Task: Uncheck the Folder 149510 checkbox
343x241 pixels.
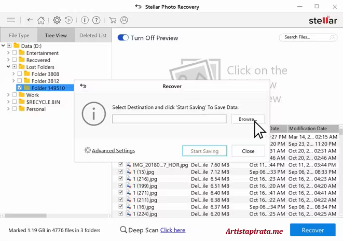Action: click(20, 88)
